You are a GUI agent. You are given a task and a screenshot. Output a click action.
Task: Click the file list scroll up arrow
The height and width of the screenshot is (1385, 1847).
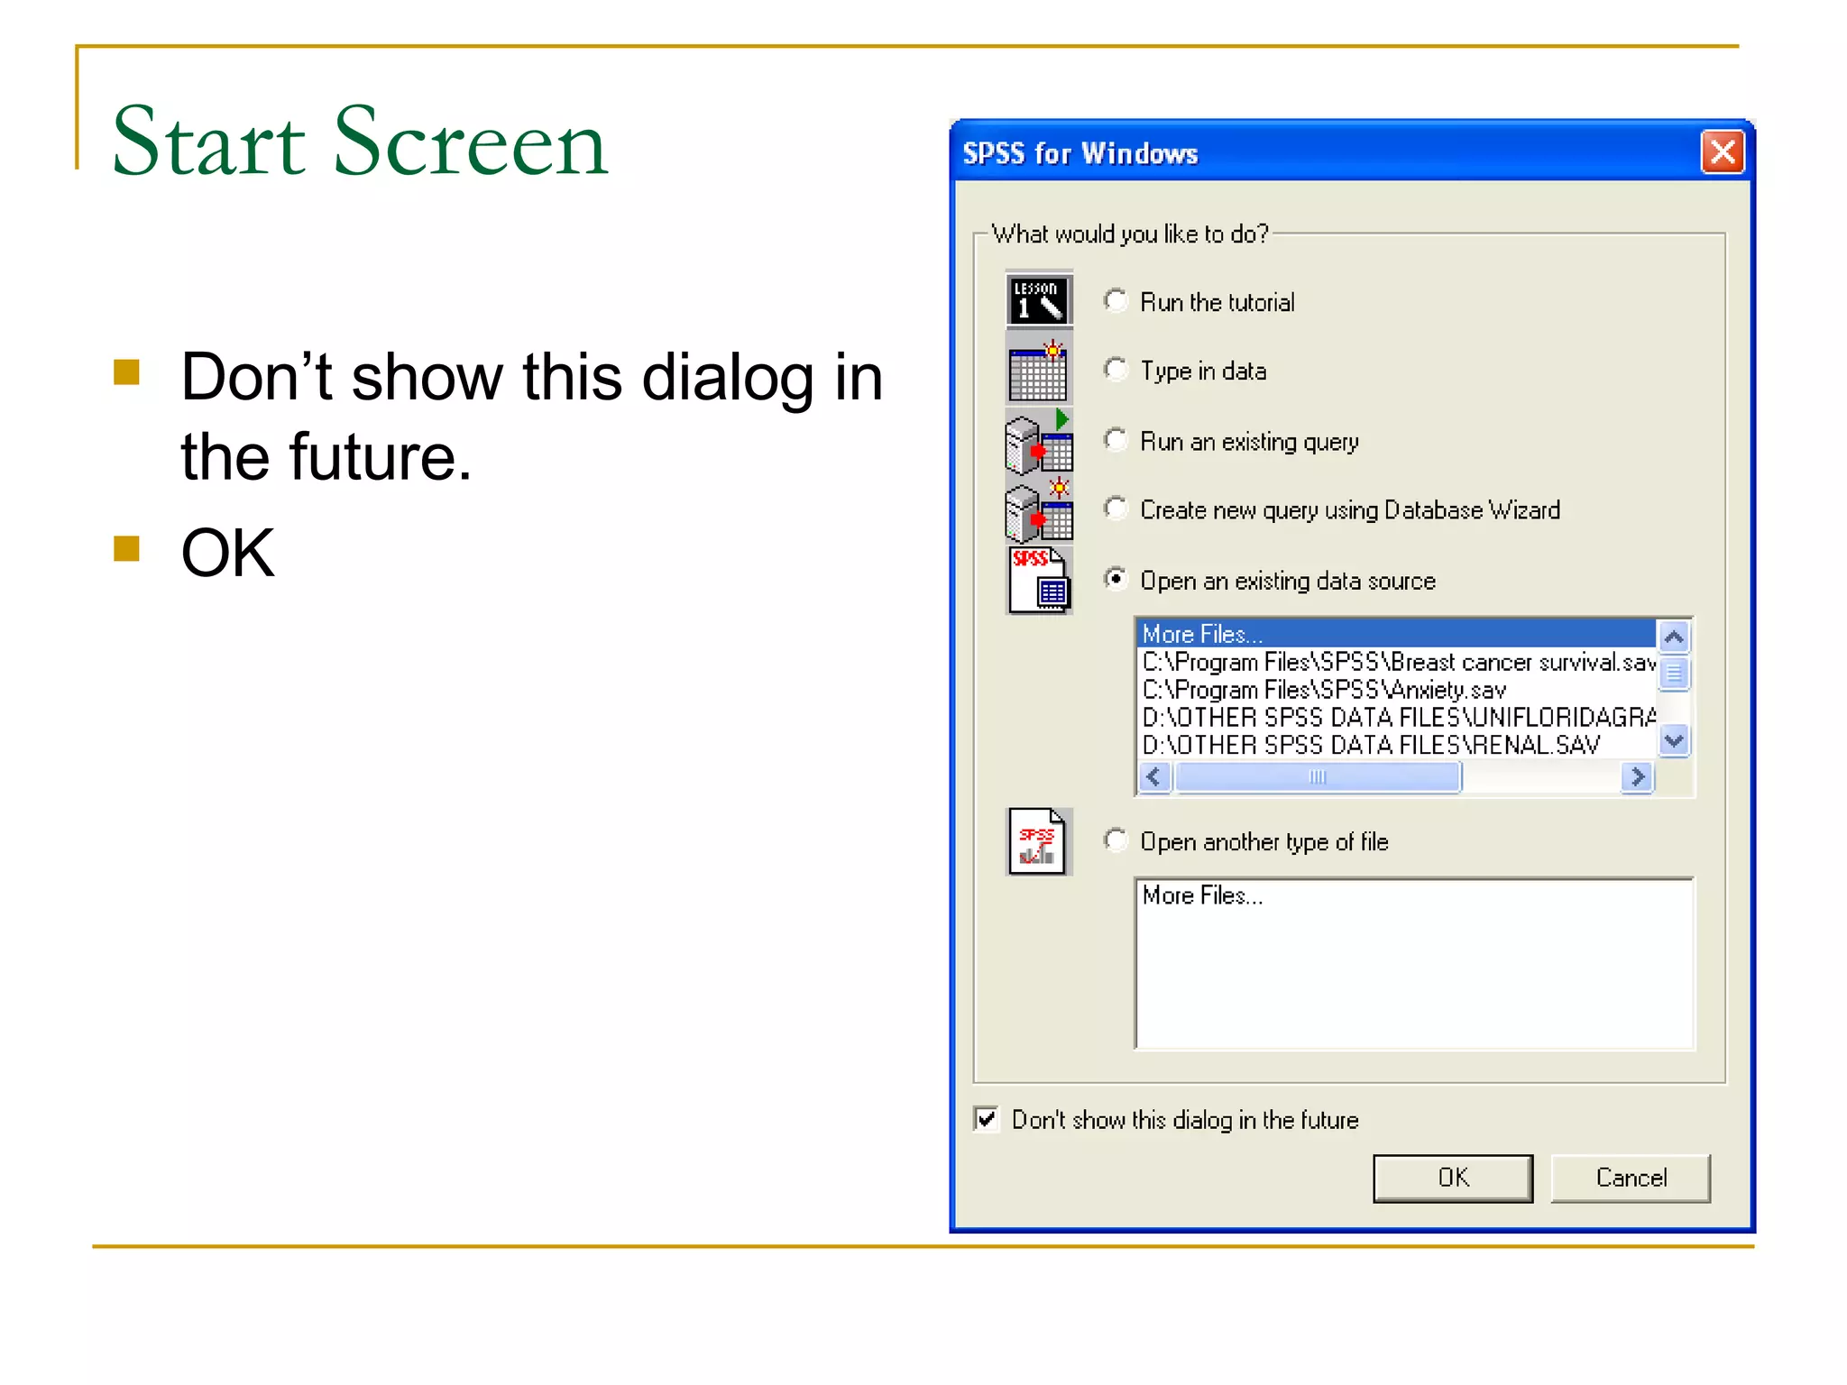pos(1674,637)
